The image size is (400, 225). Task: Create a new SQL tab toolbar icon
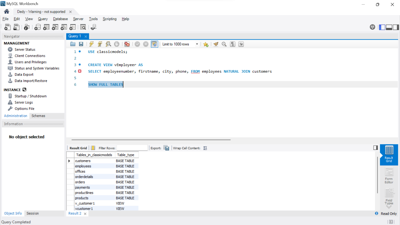pos(7,27)
